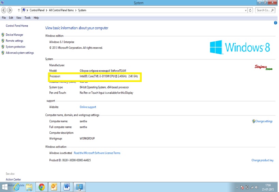Click shield icon beside Advanced system settings
The height and width of the screenshot is (192, 279).
click(3, 53)
